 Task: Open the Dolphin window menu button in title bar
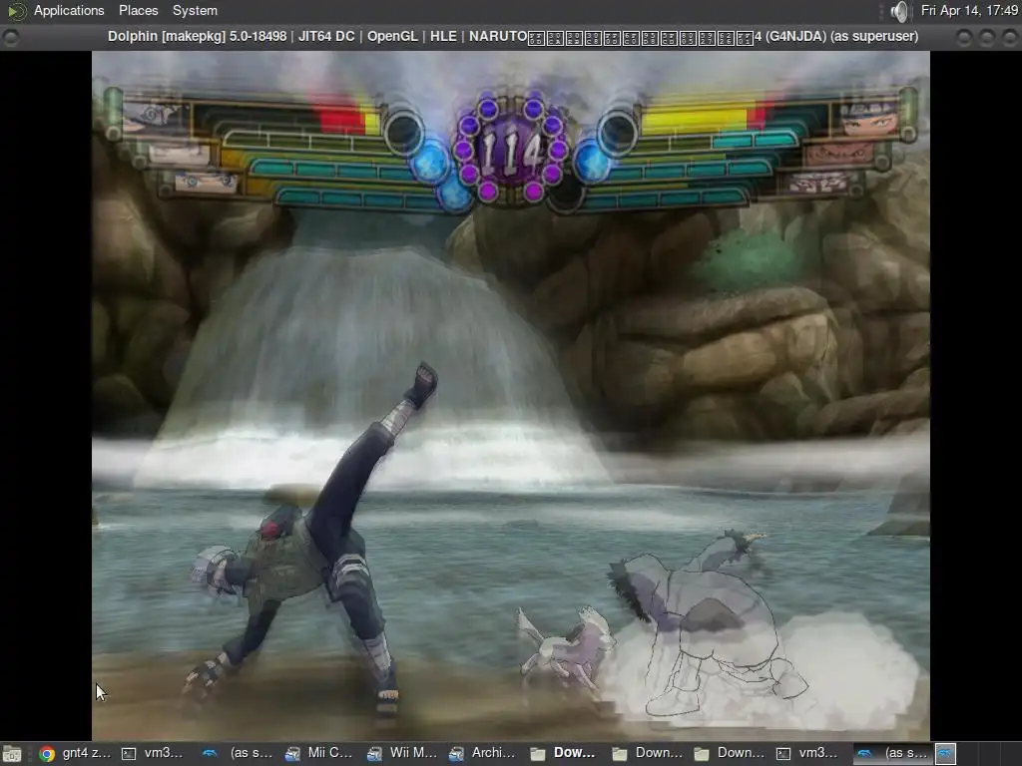coord(11,37)
